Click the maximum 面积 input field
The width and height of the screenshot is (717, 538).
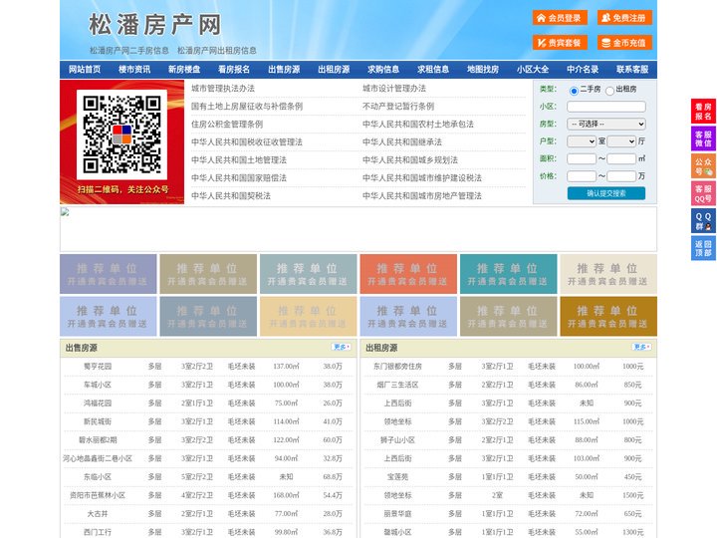point(621,158)
